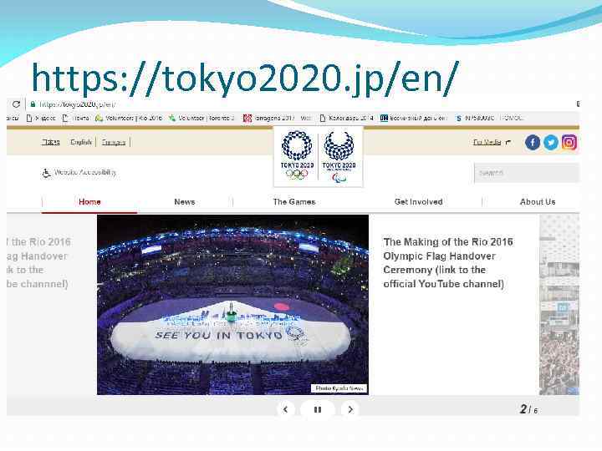Click the Tokyo 2020 Paralympic emblem logo
The width and height of the screenshot is (602, 451).
click(x=339, y=156)
